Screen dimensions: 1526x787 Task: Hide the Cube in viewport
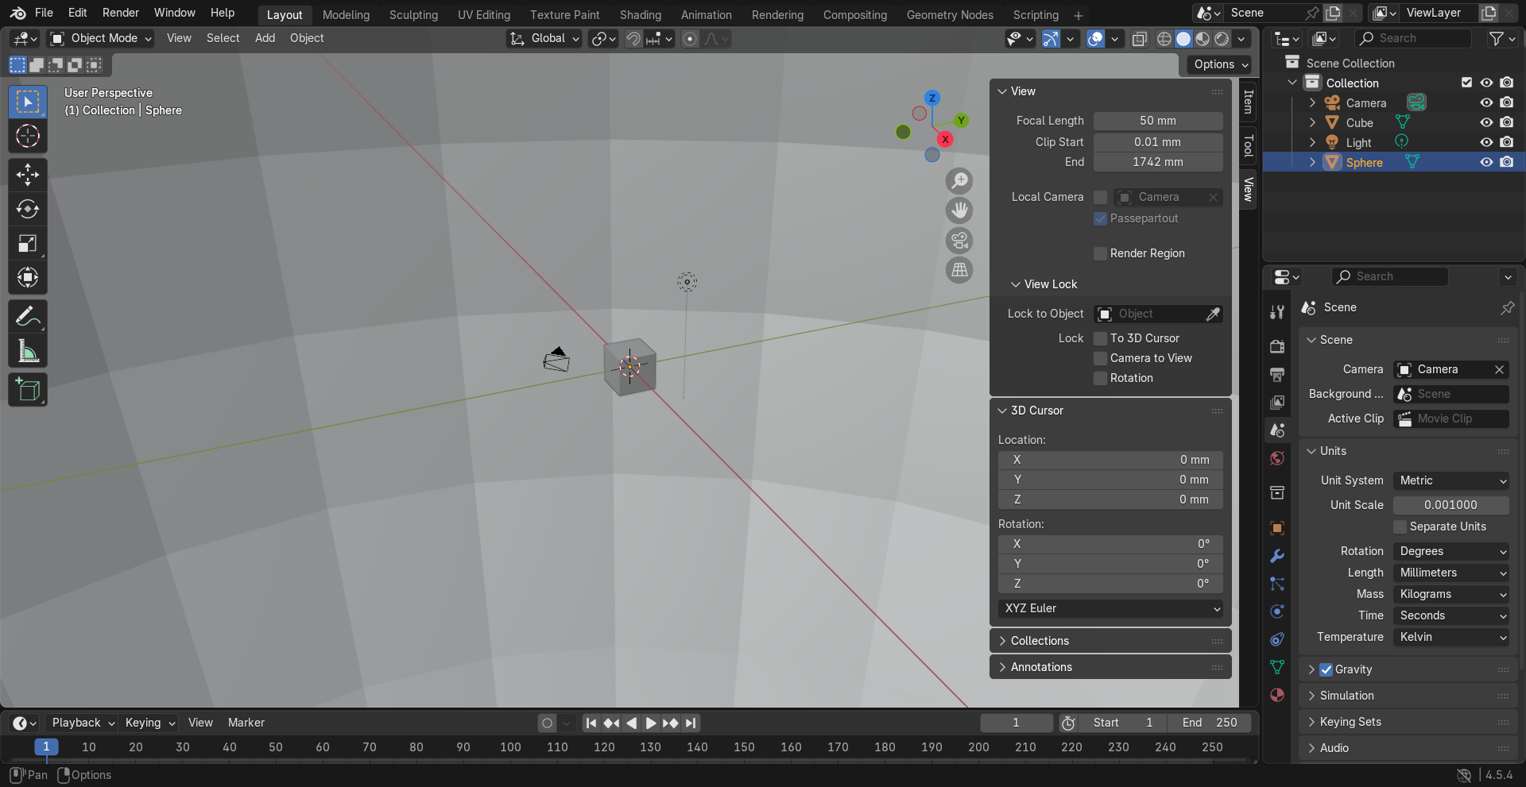pos(1486,122)
